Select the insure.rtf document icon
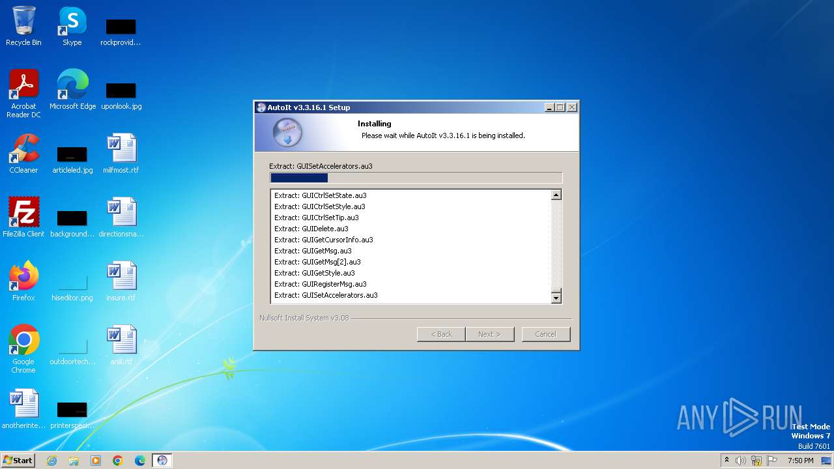 (x=121, y=281)
